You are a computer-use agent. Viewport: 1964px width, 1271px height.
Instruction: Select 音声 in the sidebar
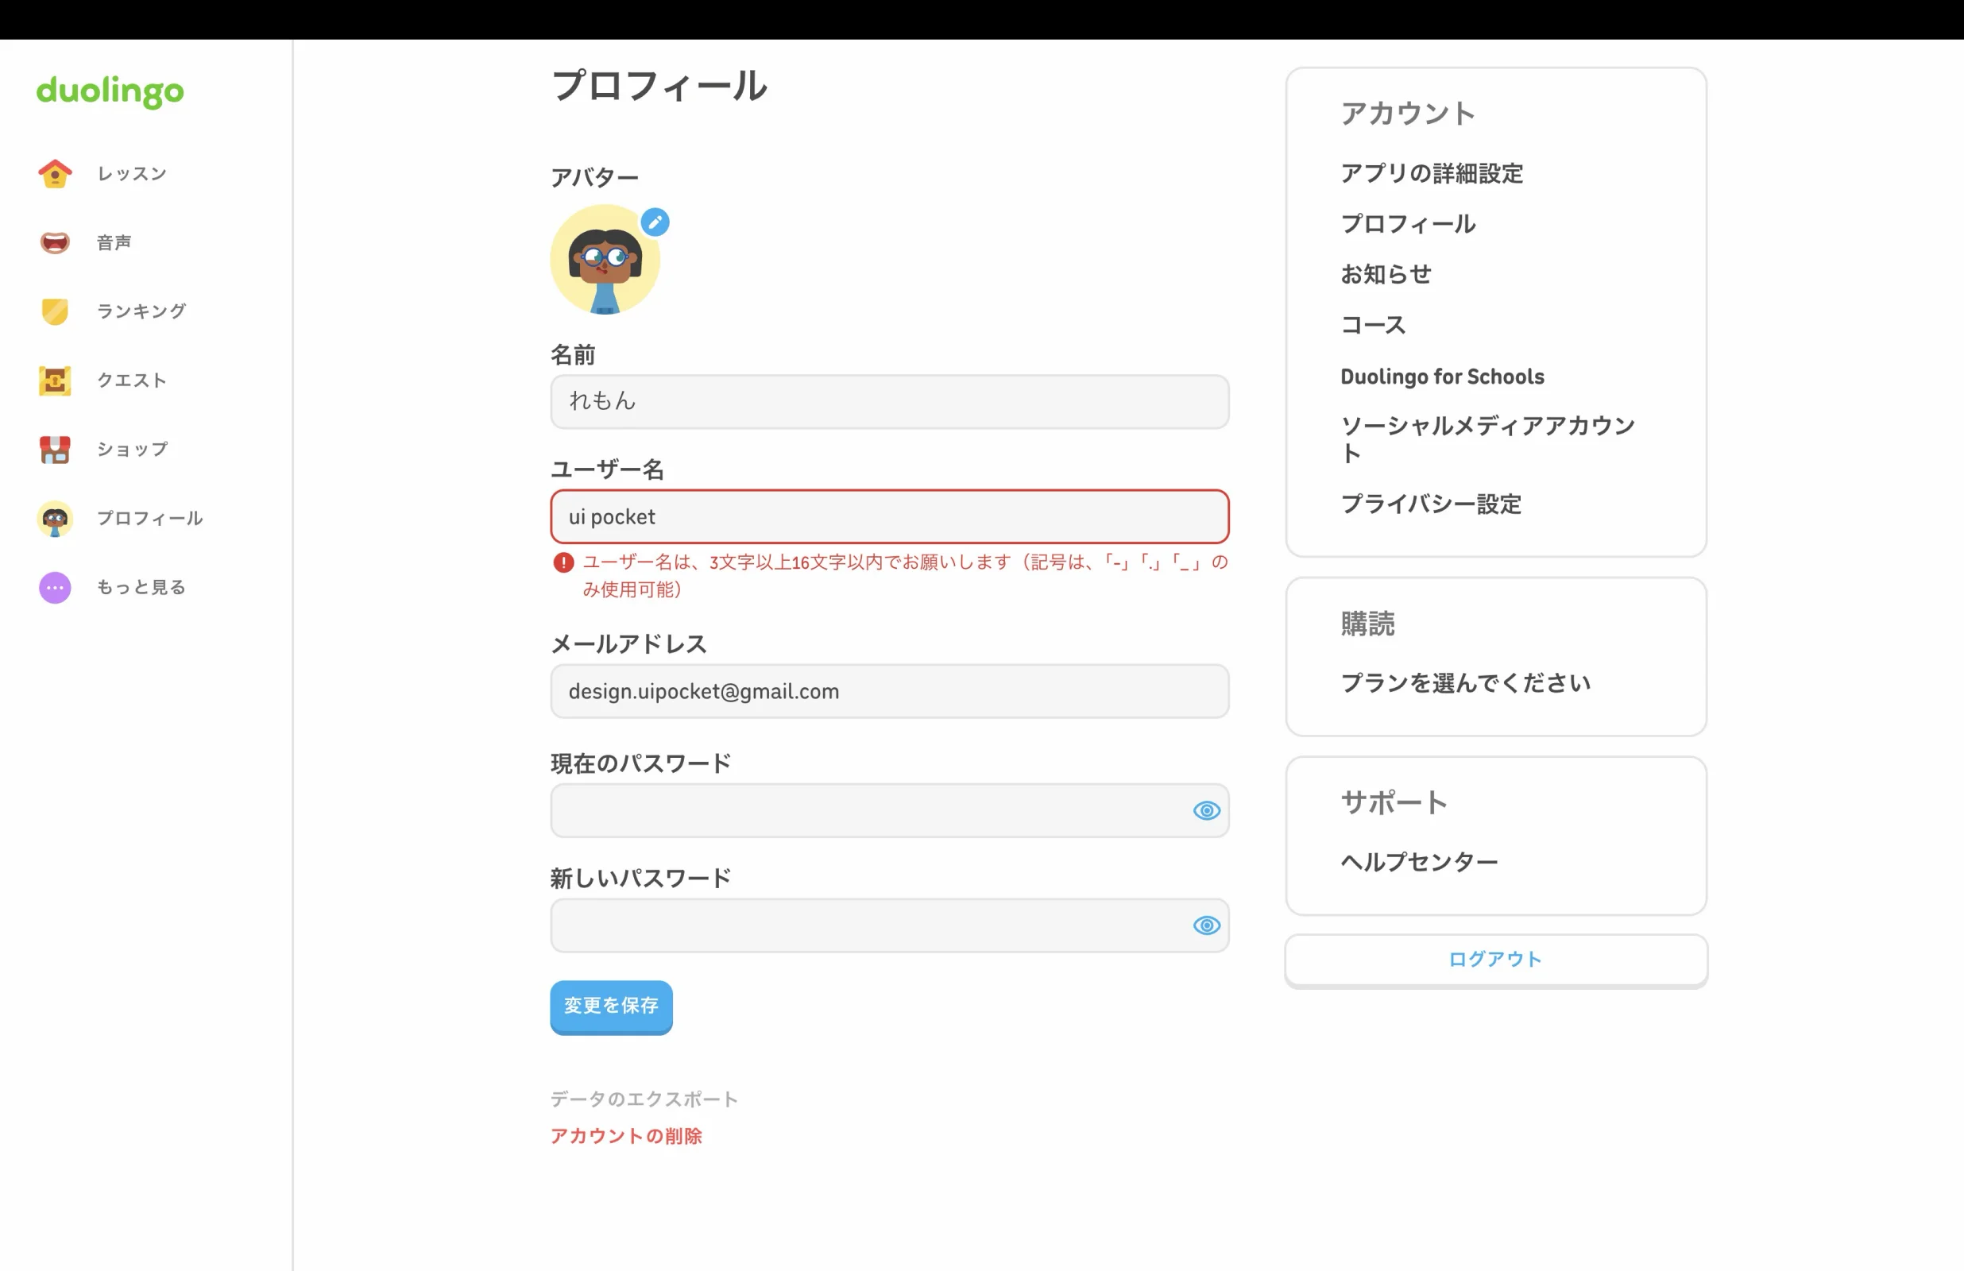[x=114, y=242]
